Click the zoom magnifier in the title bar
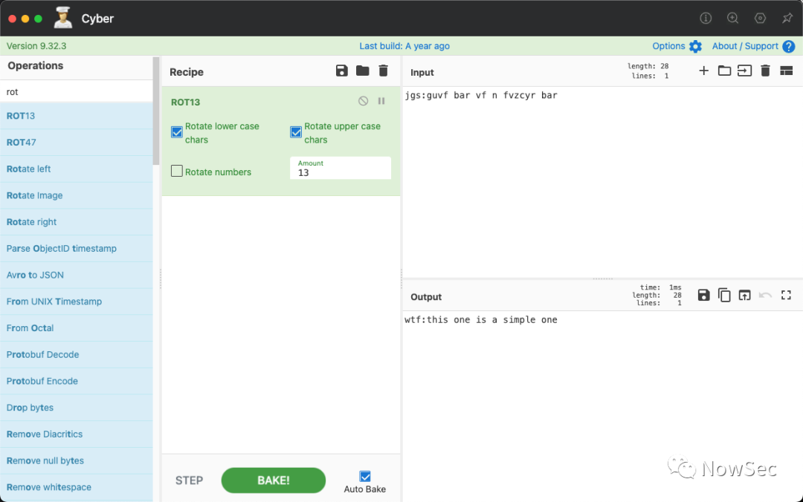This screenshot has height=502, width=803. tap(733, 18)
